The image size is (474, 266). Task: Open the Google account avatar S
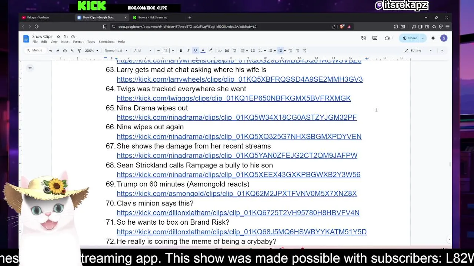[x=444, y=38]
